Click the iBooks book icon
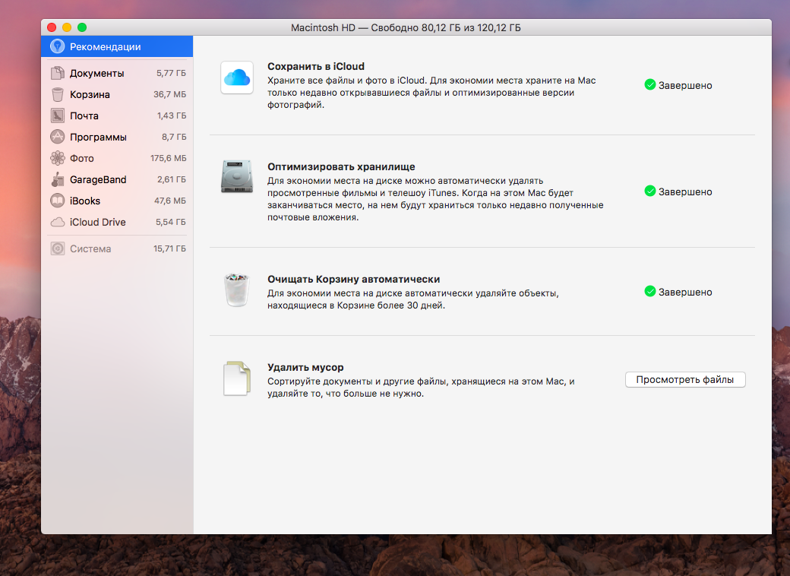This screenshot has height=576, width=790. point(58,201)
